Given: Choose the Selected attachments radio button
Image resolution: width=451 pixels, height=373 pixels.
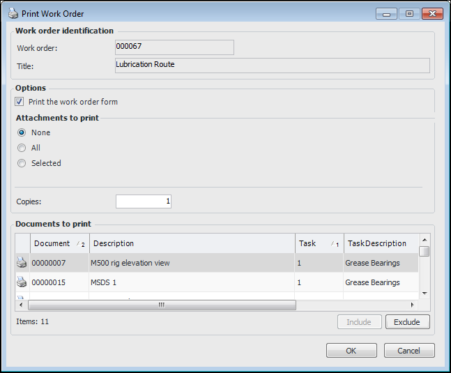Looking at the screenshot, I should (x=22, y=163).
